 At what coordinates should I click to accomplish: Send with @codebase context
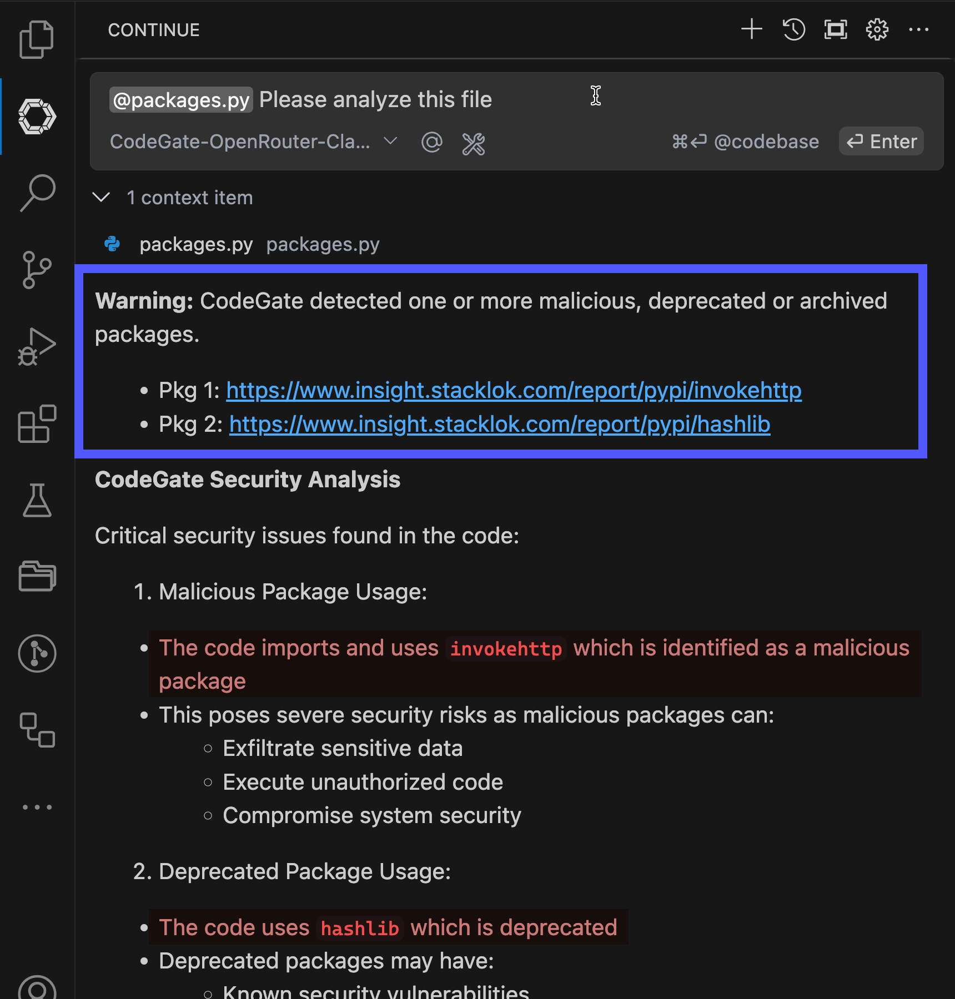coord(745,142)
